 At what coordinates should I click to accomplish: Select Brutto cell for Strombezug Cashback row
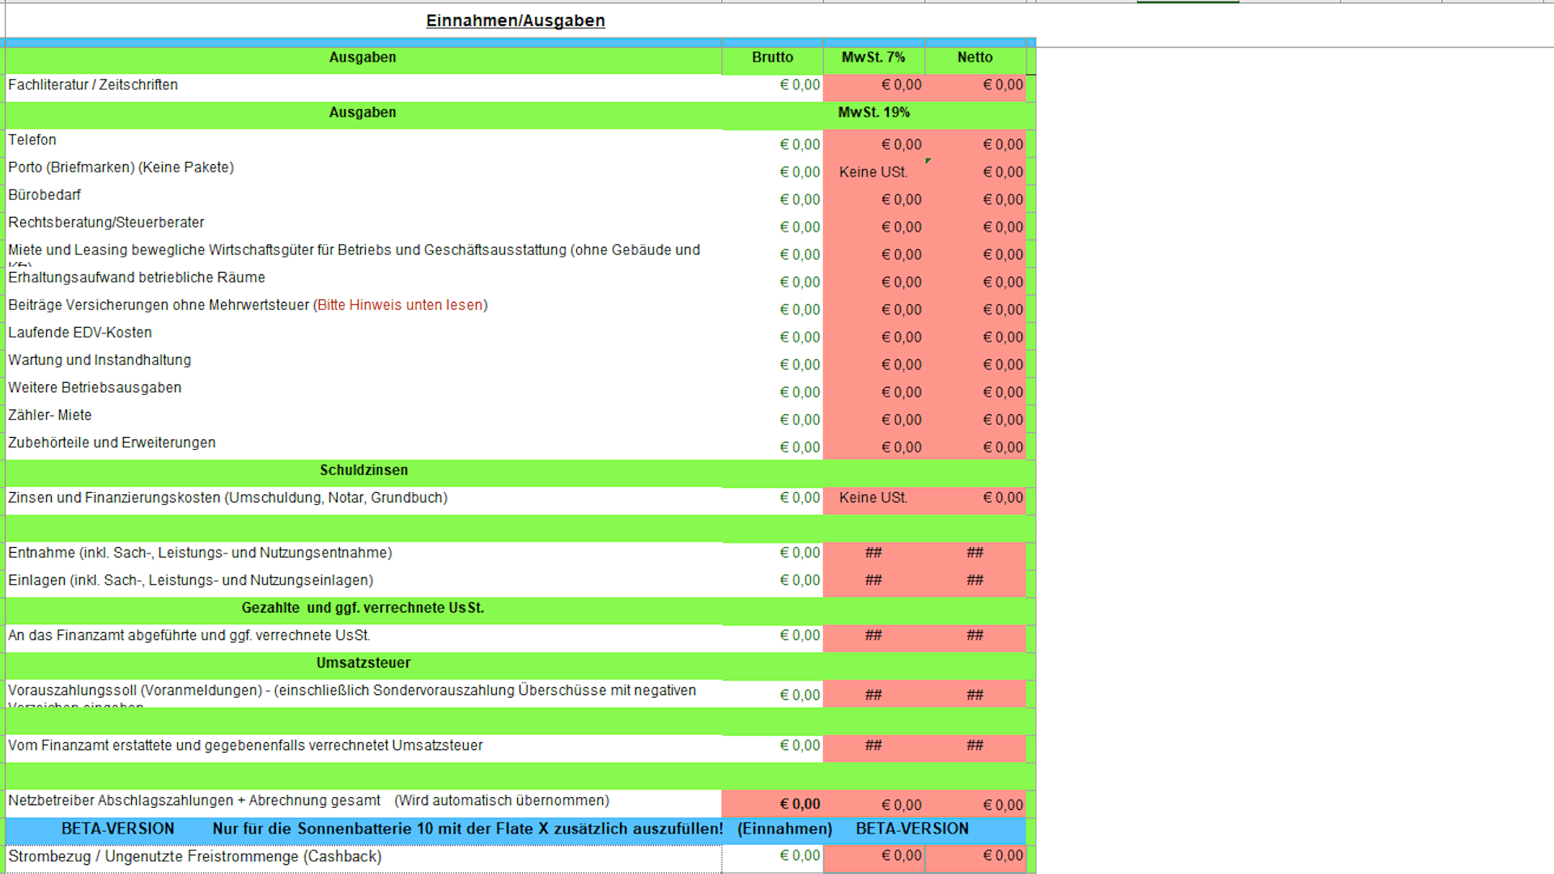(x=773, y=855)
